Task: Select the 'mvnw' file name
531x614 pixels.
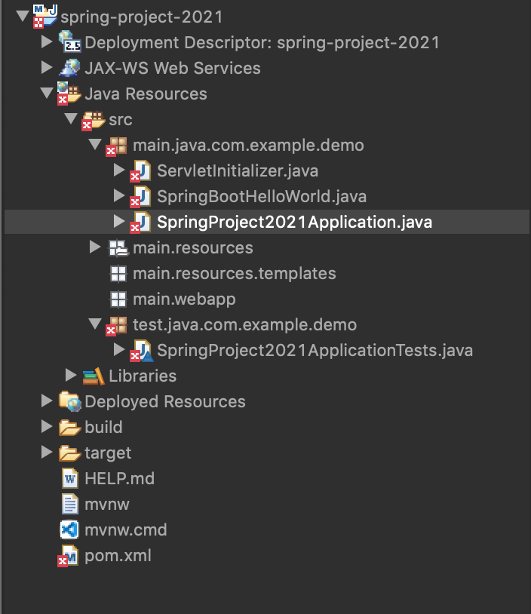Action: (x=107, y=505)
